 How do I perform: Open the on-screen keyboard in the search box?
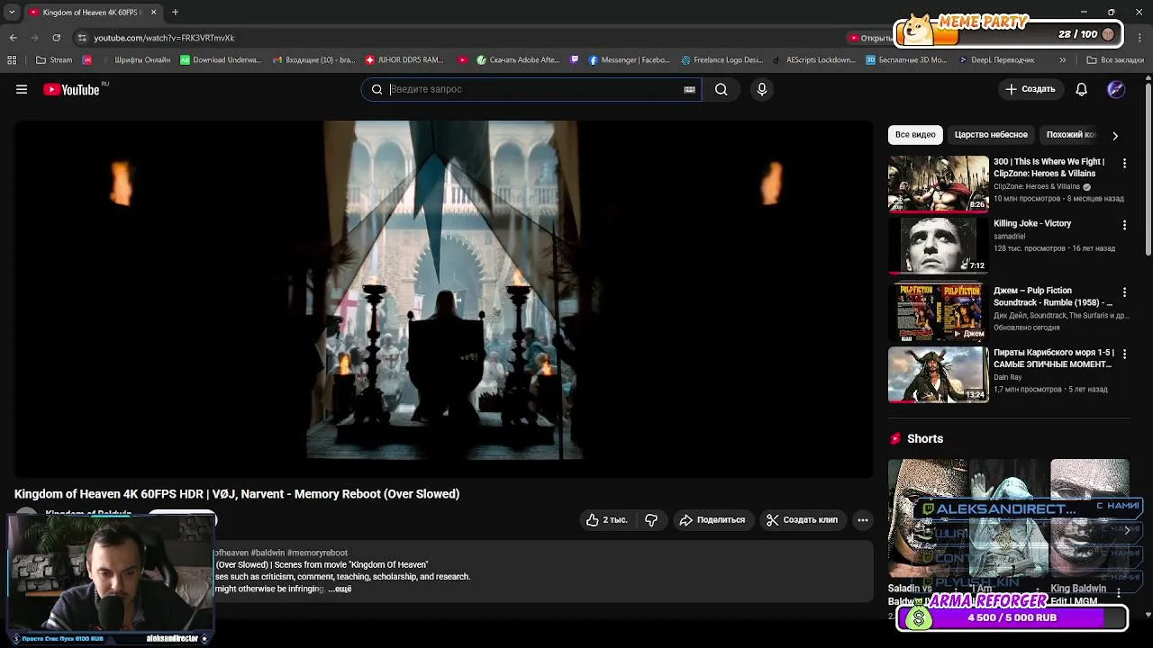689,89
